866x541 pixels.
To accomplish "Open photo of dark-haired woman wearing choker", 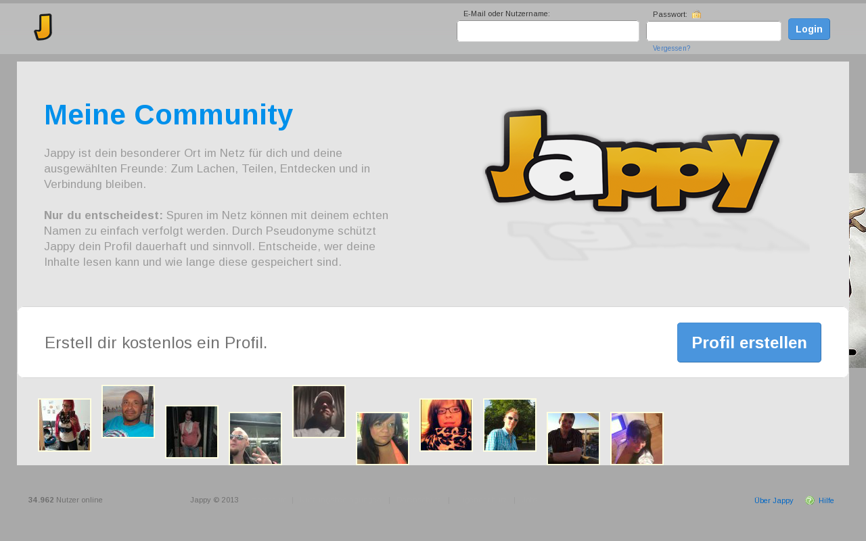I will pyautogui.click(x=383, y=438).
